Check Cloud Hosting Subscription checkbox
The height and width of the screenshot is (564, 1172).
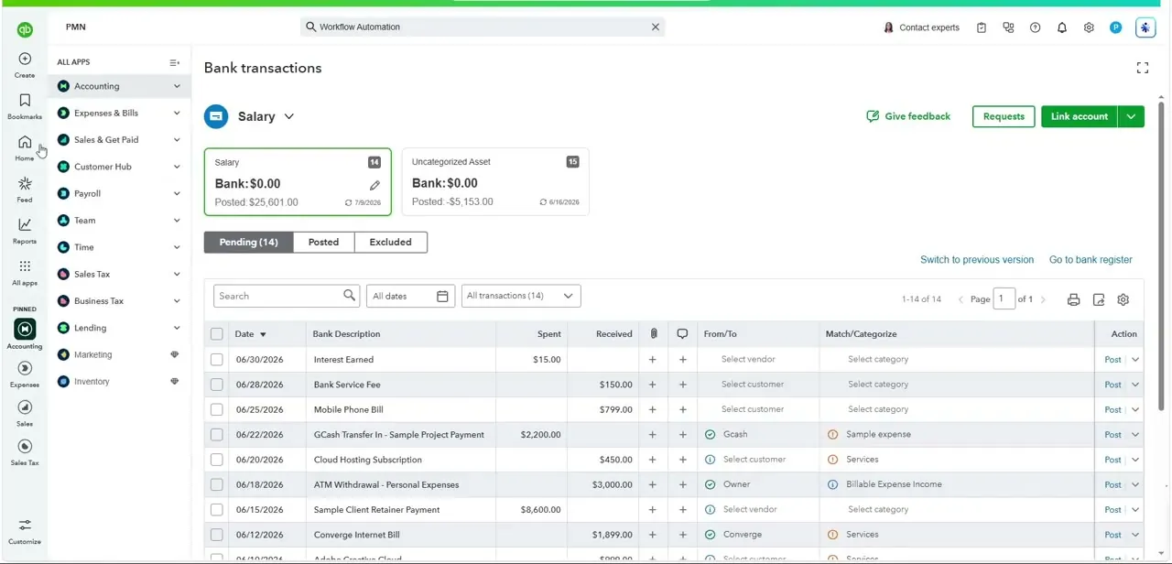click(x=217, y=460)
